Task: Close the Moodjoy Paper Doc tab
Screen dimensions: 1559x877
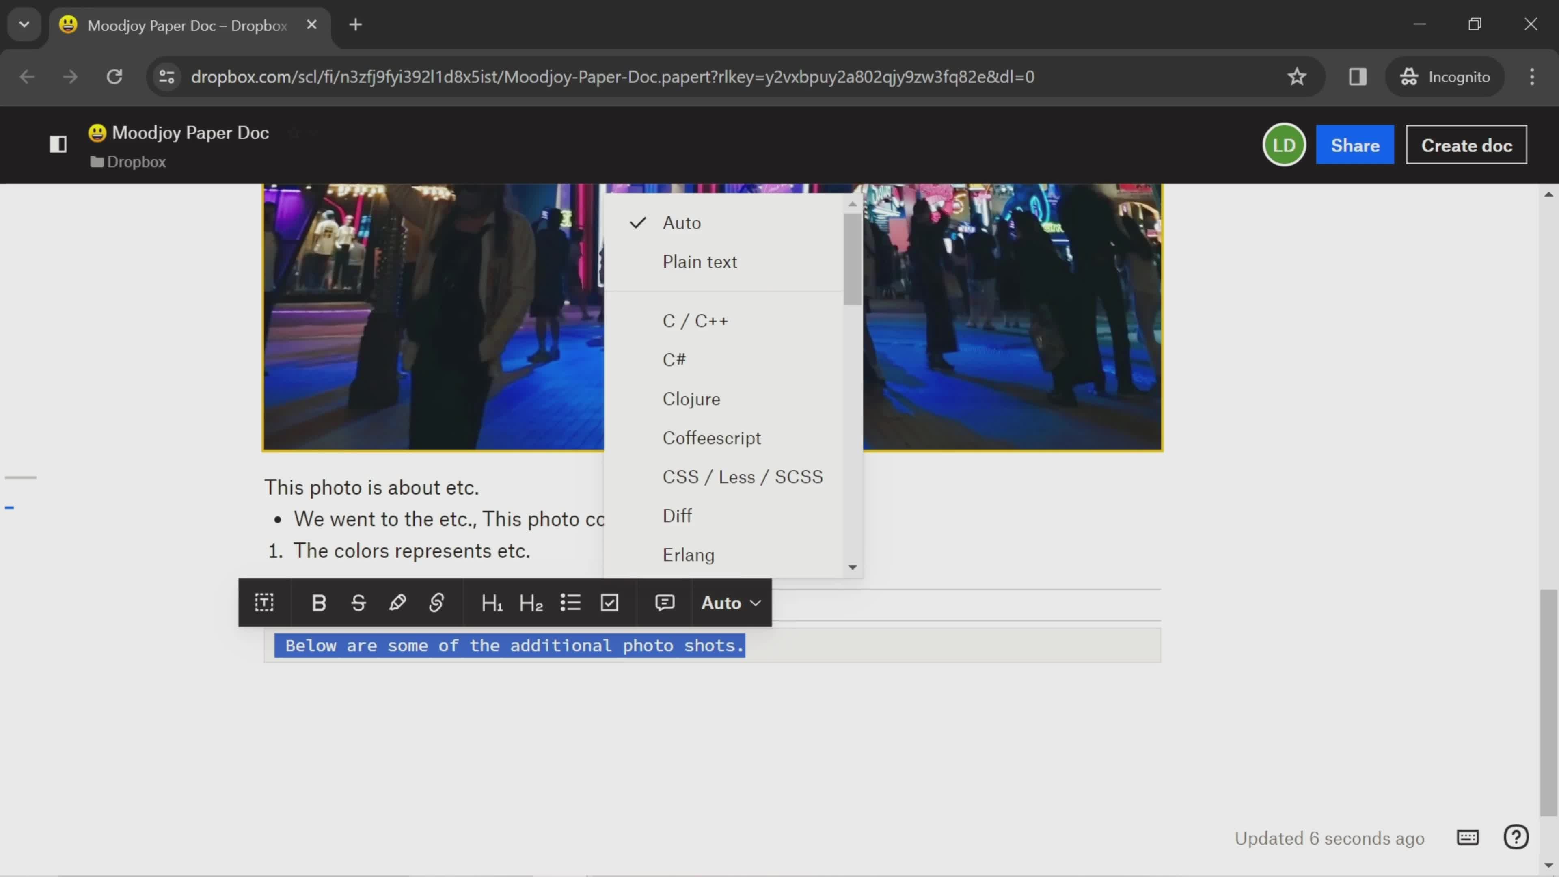Action: 312,25
